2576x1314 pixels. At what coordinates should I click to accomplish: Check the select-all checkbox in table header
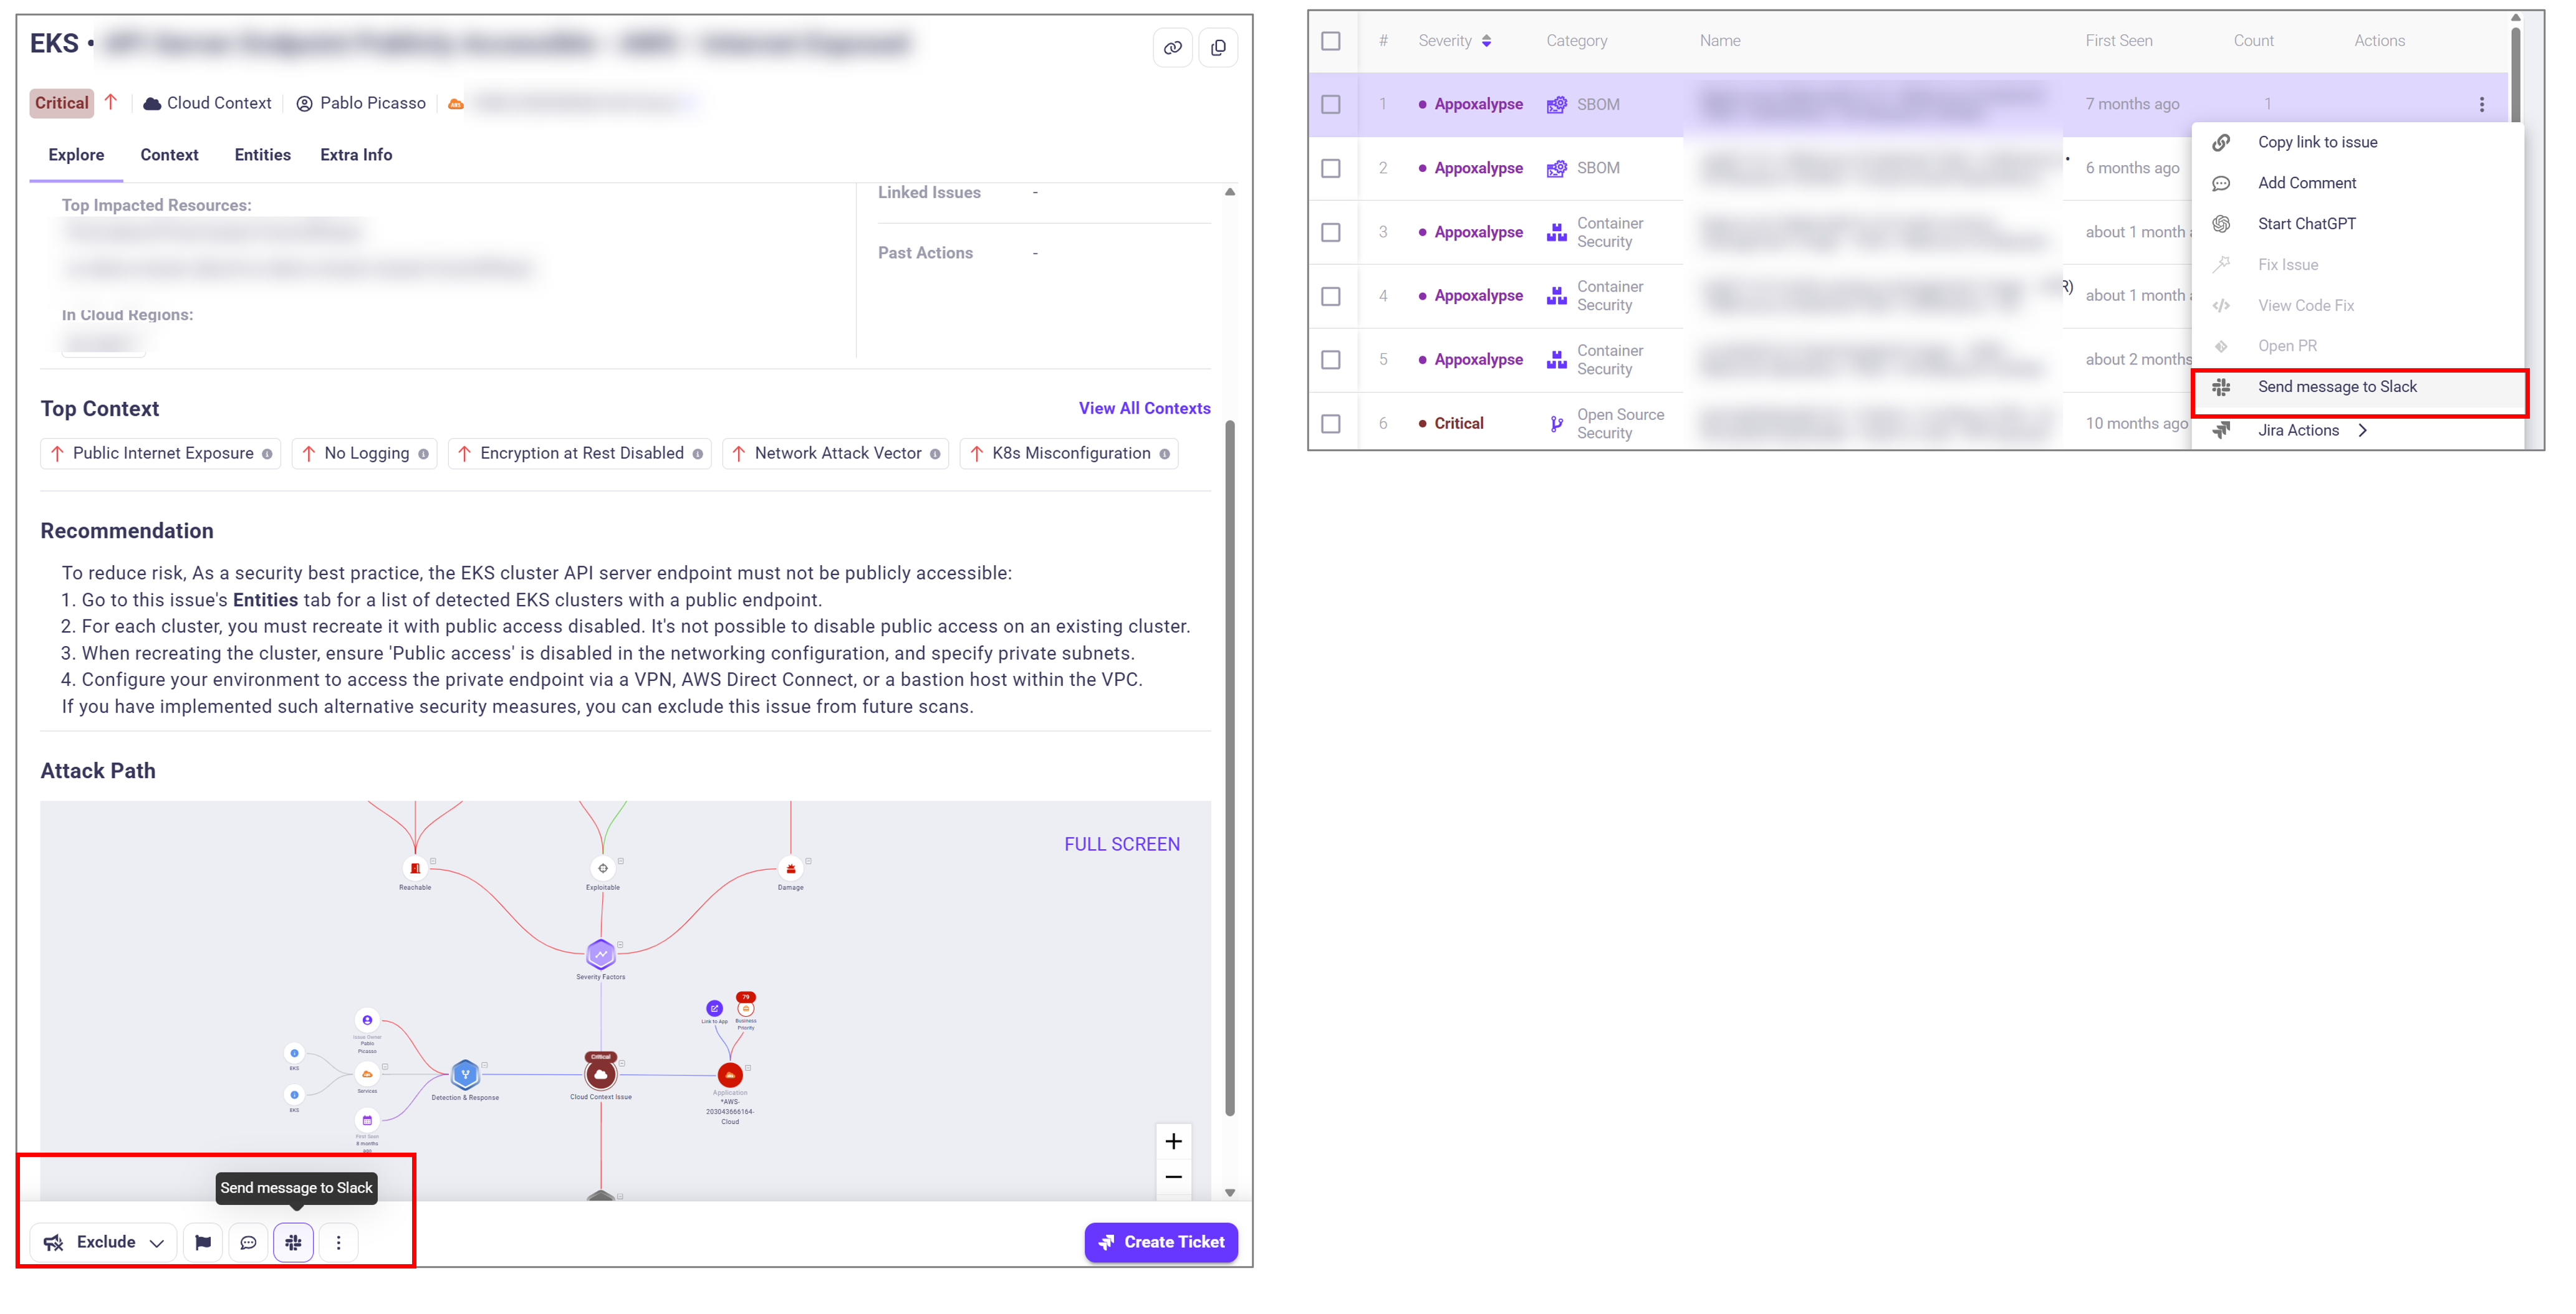click(1330, 41)
